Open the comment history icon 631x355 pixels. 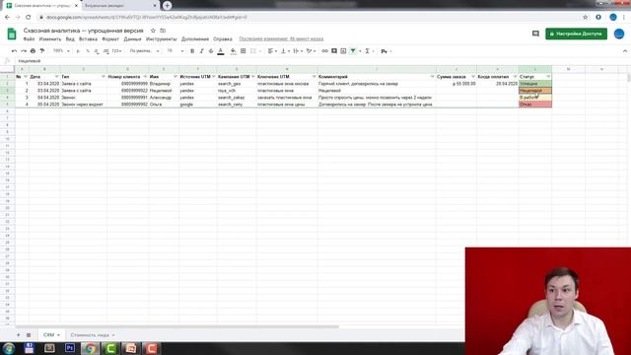[535, 34]
